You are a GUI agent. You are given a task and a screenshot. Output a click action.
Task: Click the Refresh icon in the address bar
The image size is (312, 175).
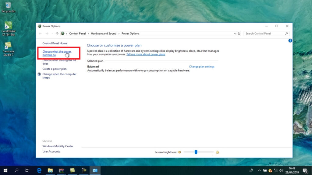(x=239, y=33)
